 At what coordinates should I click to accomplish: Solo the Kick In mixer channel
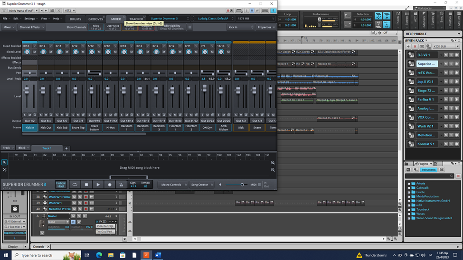(25, 115)
